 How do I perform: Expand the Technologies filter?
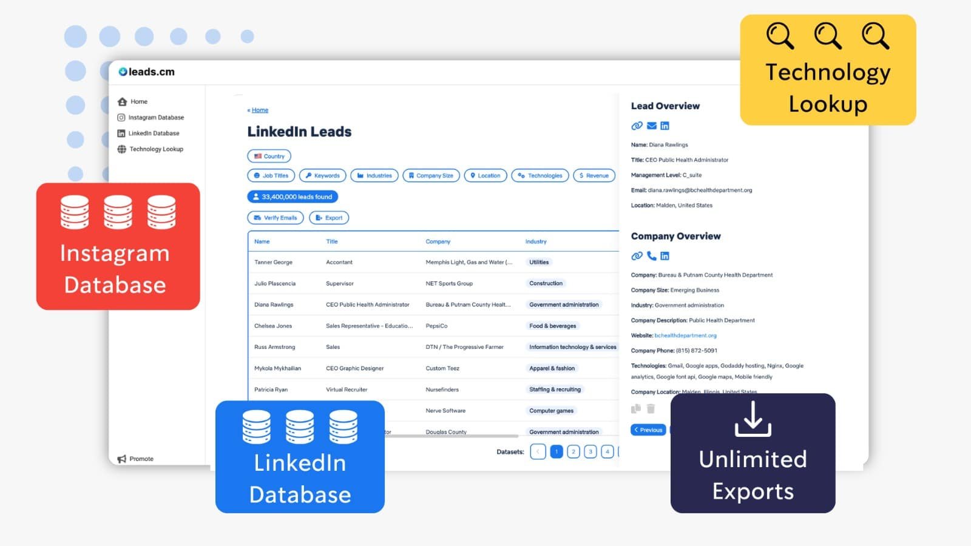pos(540,175)
